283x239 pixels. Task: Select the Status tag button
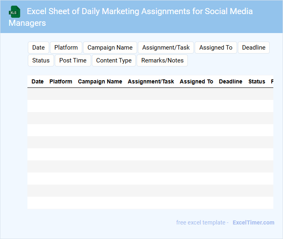click(x=41, y=60)
